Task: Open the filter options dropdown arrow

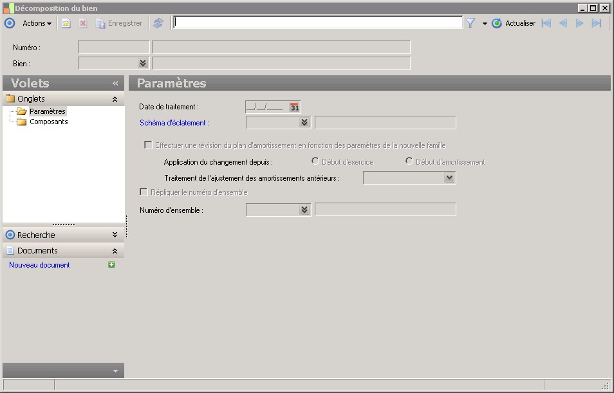Action: tap(485, 24)
